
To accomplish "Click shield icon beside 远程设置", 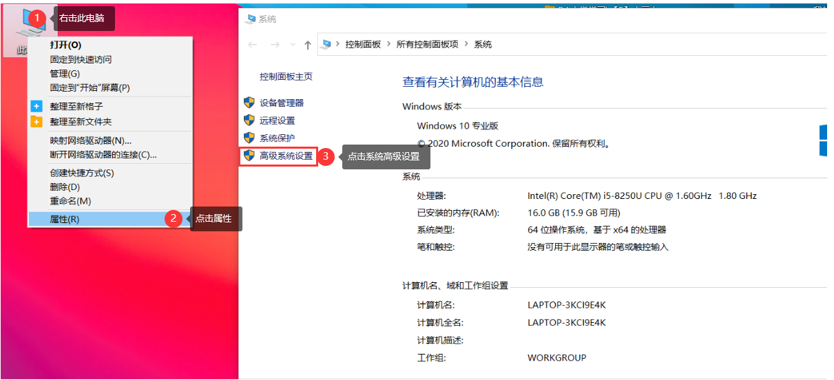I will [249, 120].
